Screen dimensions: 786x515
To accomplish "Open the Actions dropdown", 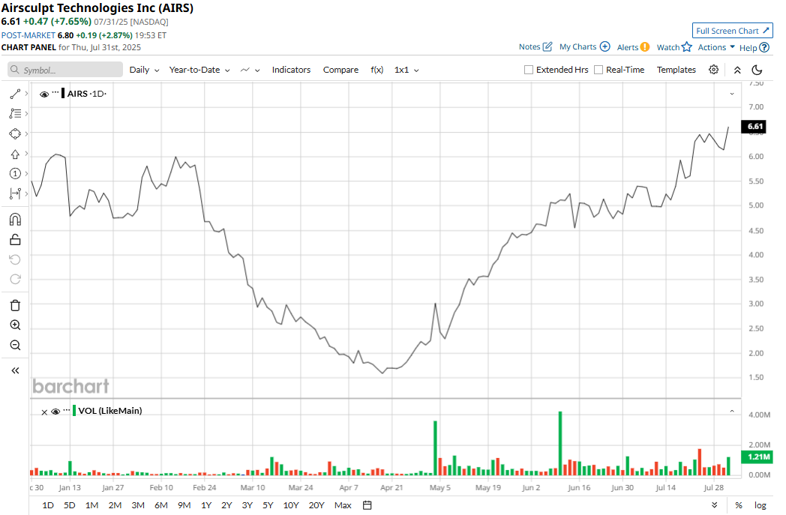I will pyautogui.click(x=716, y=46).
